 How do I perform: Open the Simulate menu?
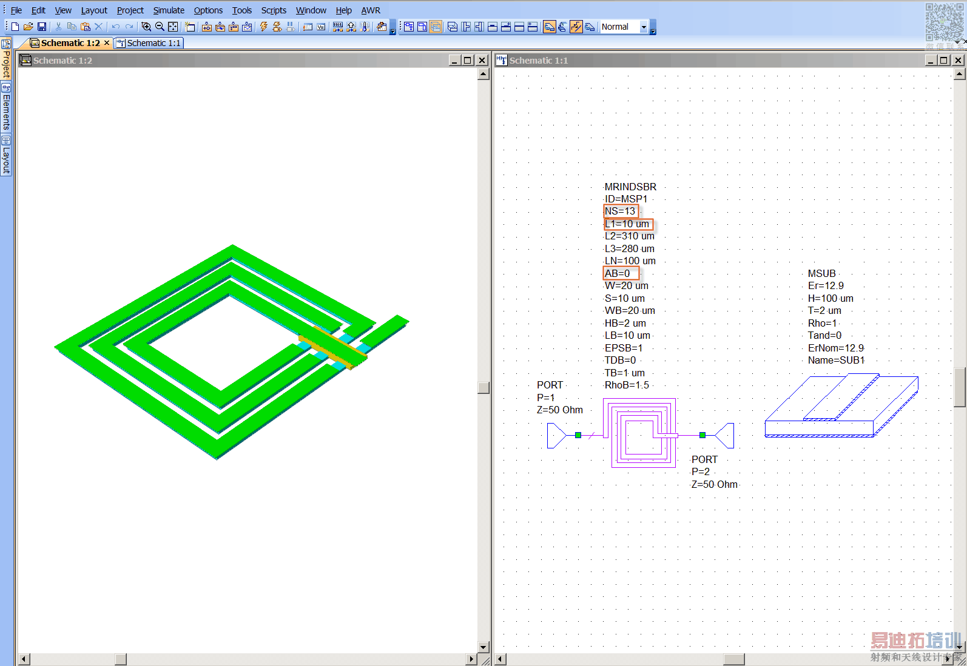coord(169,10)
